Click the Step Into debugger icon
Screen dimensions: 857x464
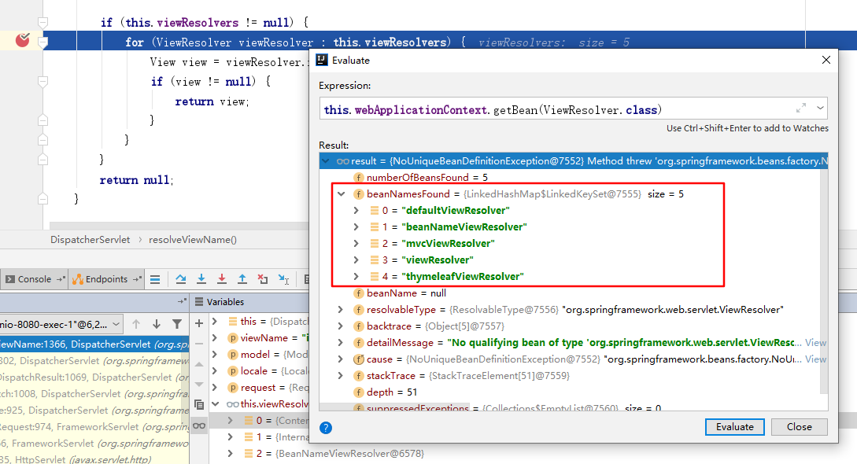[x=201, y=279]
